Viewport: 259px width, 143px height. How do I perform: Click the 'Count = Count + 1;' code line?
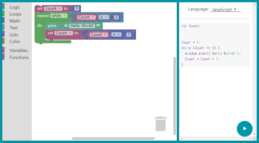[202, 59]
